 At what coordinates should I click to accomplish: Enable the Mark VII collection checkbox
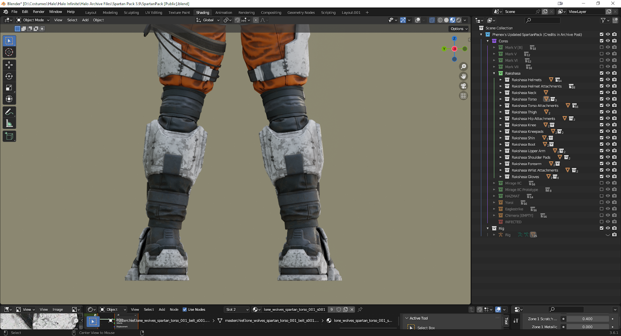pos(602,67)
